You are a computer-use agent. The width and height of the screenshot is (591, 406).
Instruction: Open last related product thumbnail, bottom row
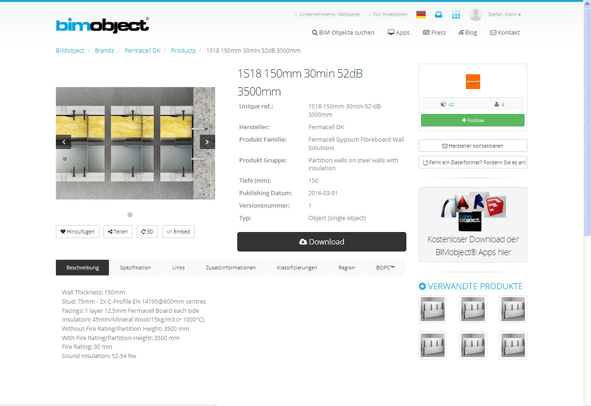click(513, 345)
